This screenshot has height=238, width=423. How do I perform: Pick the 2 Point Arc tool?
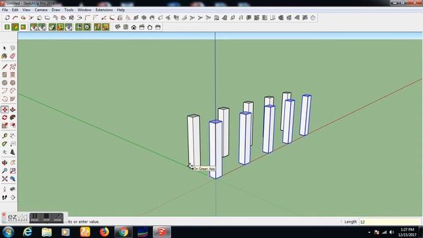coord(13,91)
